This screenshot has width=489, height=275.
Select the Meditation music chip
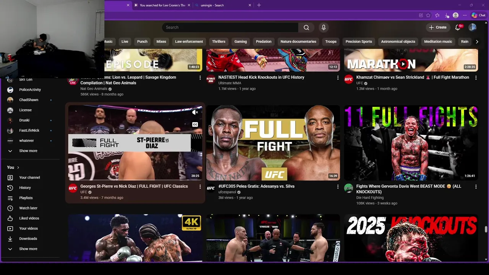click(438, 42)
